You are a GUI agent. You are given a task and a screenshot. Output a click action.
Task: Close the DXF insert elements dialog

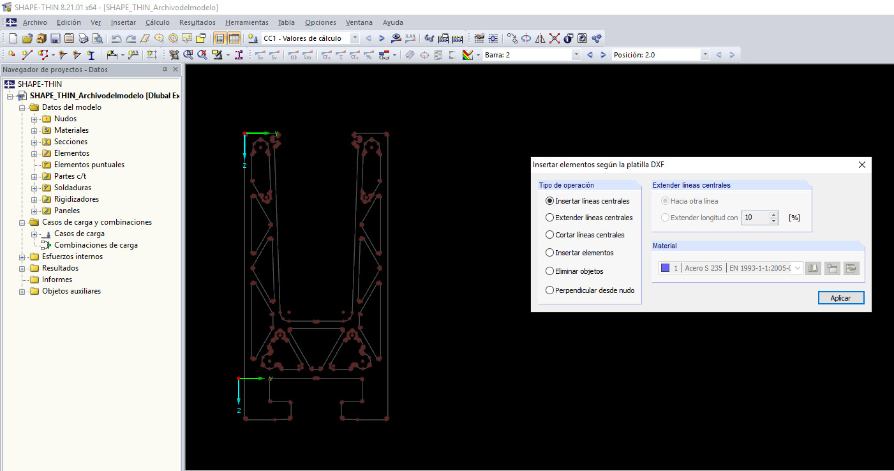(862, 165)
